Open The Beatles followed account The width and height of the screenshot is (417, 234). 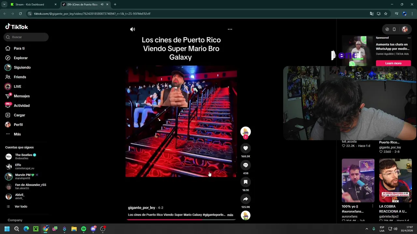coord(25,157)
